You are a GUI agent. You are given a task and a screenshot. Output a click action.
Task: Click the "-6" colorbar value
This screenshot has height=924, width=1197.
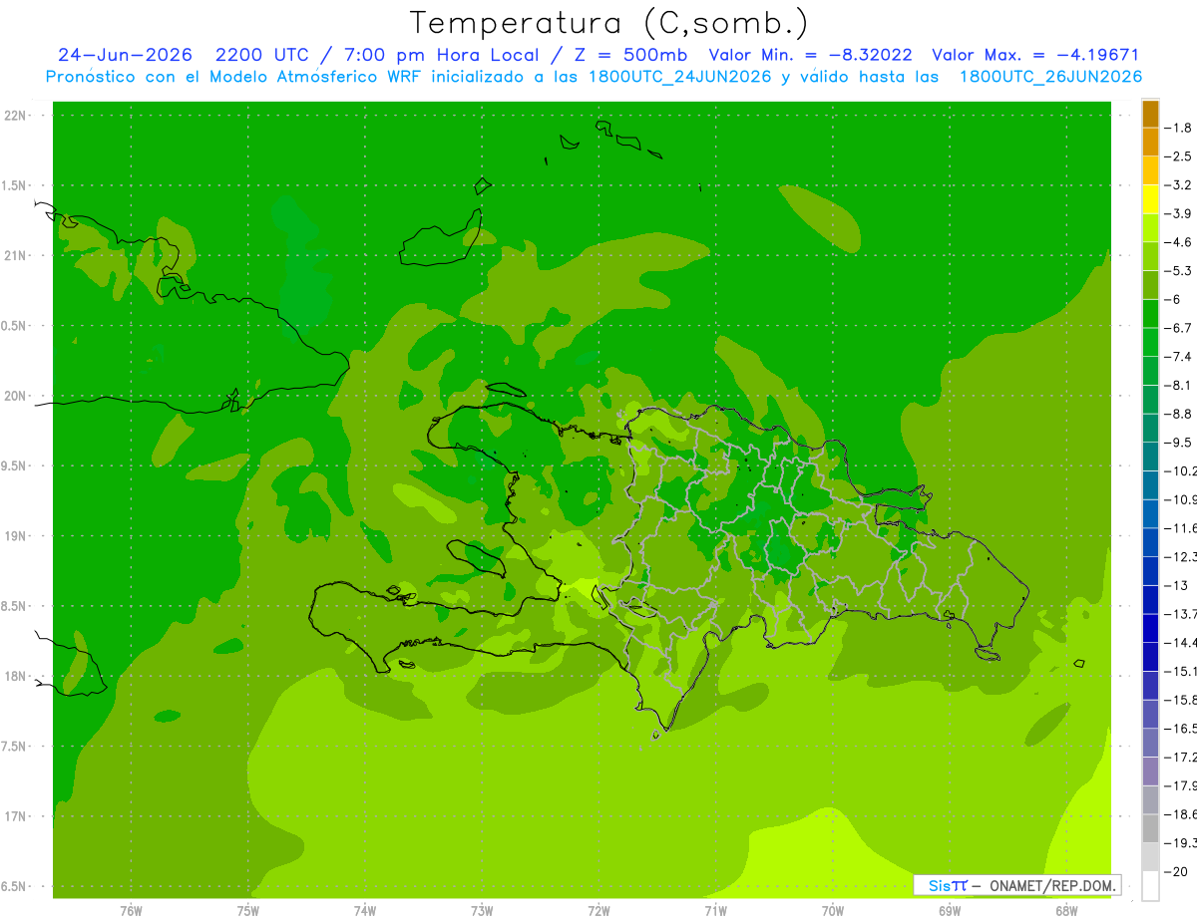pyautogui.click(x=1173, y=299)
